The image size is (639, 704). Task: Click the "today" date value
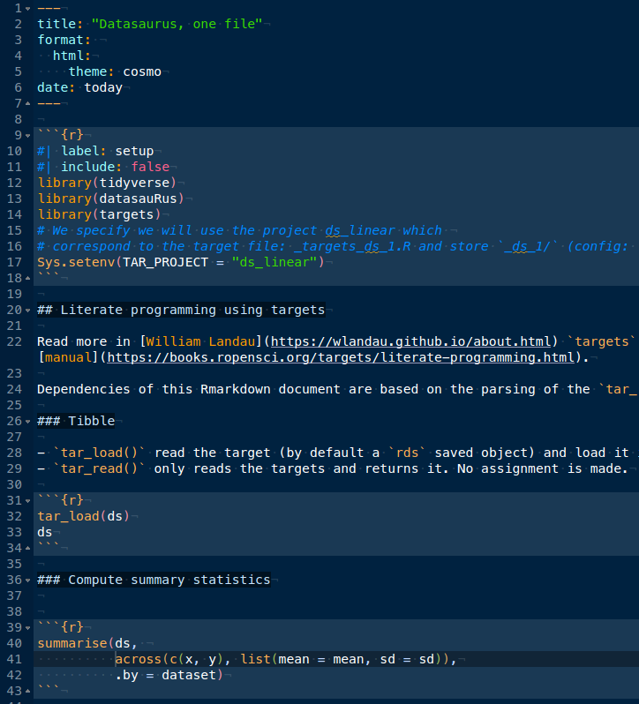click(103, 87)
